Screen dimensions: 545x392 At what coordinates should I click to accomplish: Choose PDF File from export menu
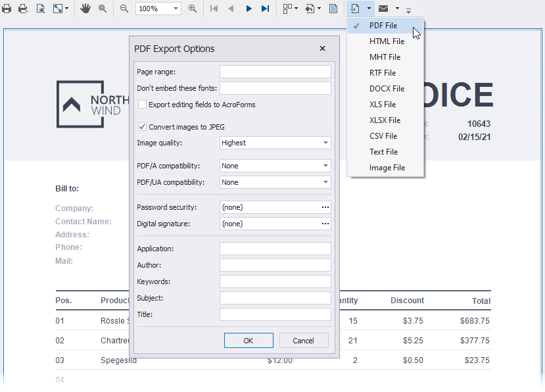coord(385,26)
